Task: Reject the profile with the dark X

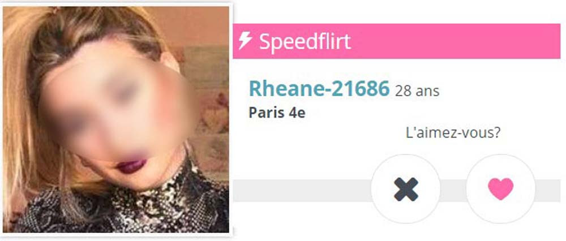Action: 406,189
